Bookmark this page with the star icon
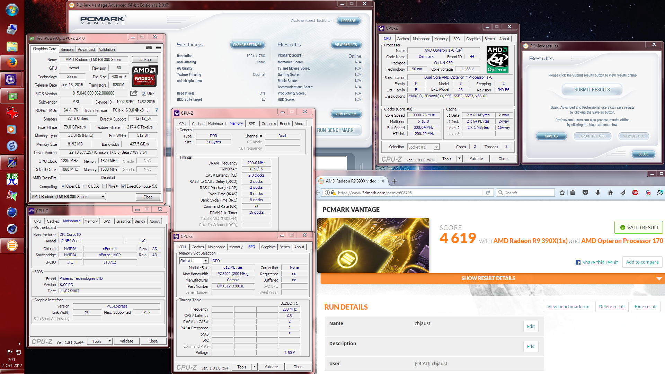This screenshot has width=665, height=374. [x=562, y=193]
